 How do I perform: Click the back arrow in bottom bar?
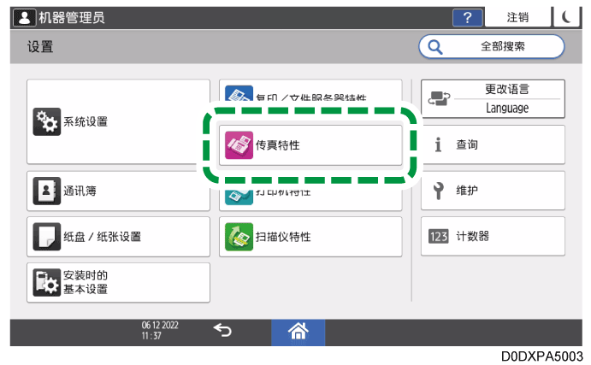click(x=222, y=331)
